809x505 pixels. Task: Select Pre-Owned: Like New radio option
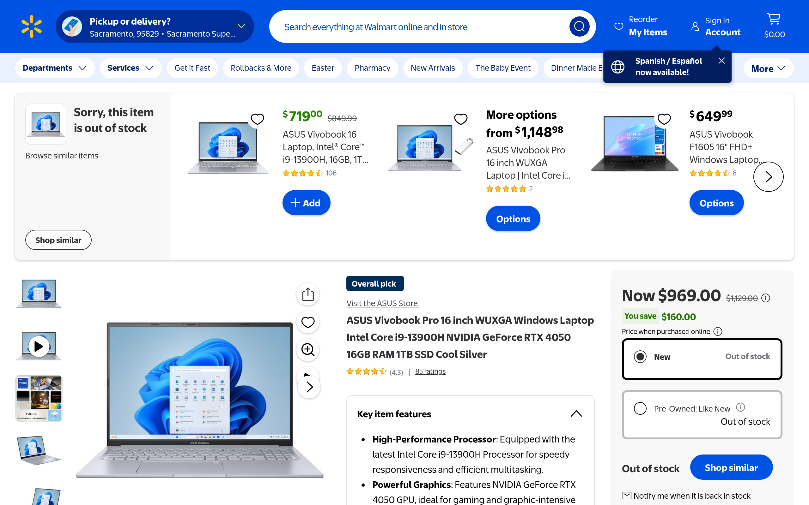[640, 408]
